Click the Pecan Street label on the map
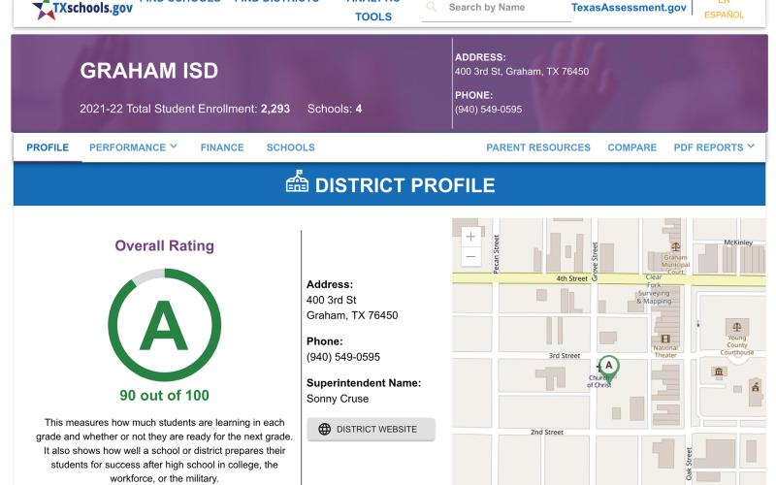 [x=497, y=254]
